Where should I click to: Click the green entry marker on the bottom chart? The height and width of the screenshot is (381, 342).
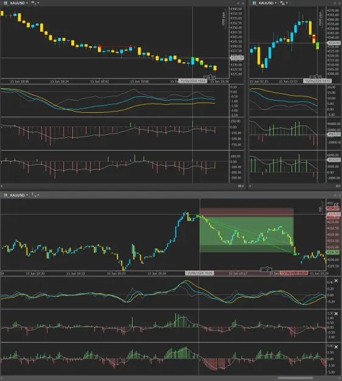(x=198, y=216)
